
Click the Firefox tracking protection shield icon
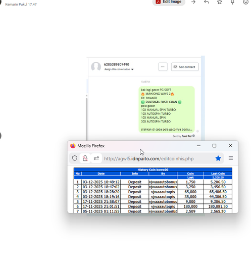75,158
